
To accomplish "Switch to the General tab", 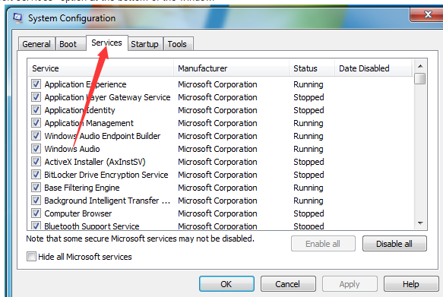I will [x=36, y=44].
